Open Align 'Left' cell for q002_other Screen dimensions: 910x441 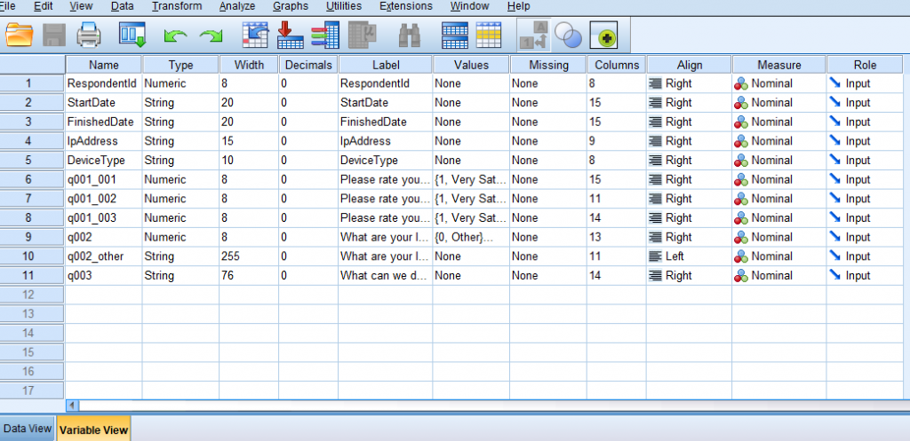[689, 256]
